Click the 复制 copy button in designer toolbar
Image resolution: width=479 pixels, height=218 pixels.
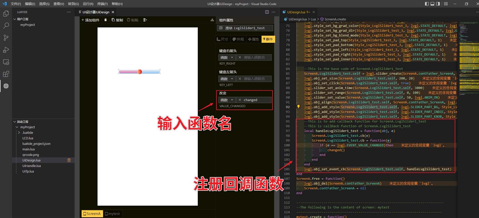[x=117, y=20]
